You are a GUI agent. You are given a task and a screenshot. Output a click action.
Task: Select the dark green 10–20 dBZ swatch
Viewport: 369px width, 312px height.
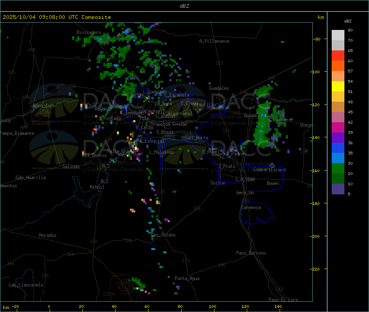(338, 179)
